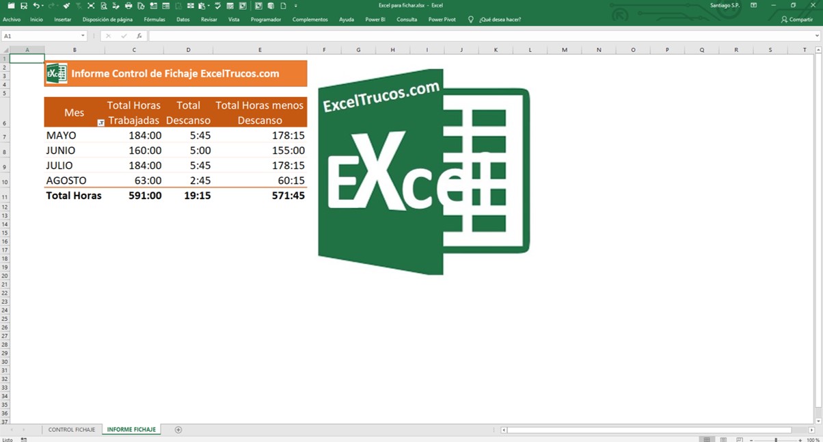
Task: Expand the Quick Access Toolbar customize menu
Action: pyautogui.click(x=297, y=5)
